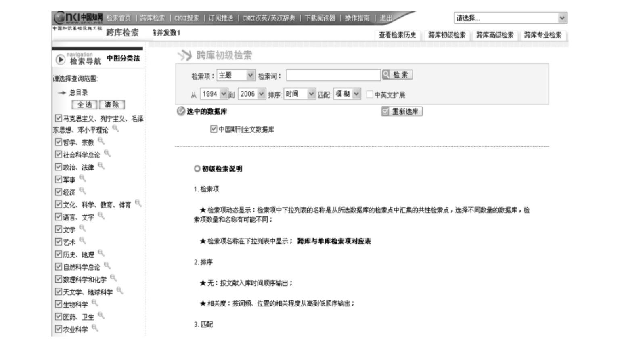Uncheck the 社会科学总论 category
The height and width of the screenshot is (340, 620).
point(58,155)
